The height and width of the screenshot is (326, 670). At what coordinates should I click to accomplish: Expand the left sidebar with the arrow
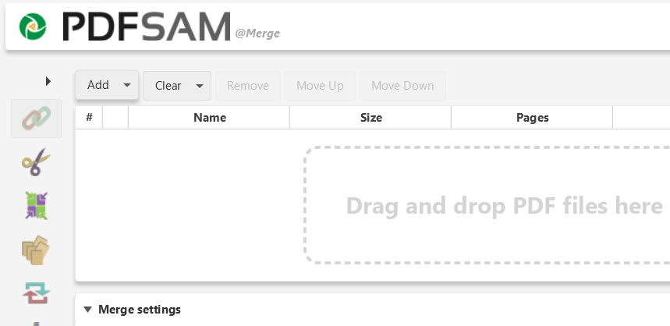pos(48,81)
